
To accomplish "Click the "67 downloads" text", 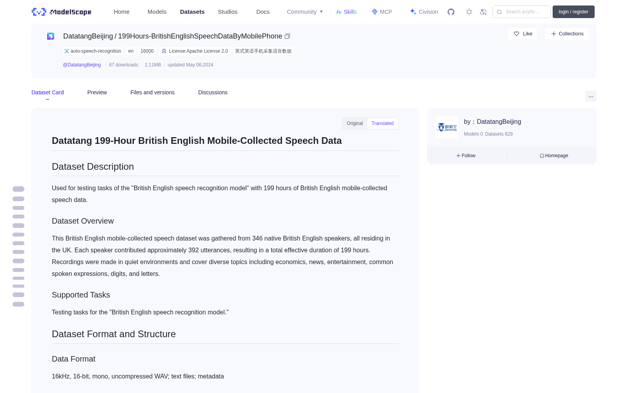I will coord(124,65).
